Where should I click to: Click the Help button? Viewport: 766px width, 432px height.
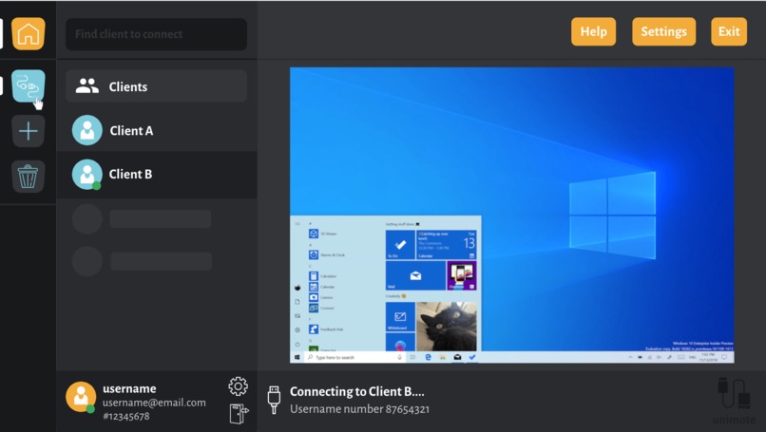click(594, 31)
